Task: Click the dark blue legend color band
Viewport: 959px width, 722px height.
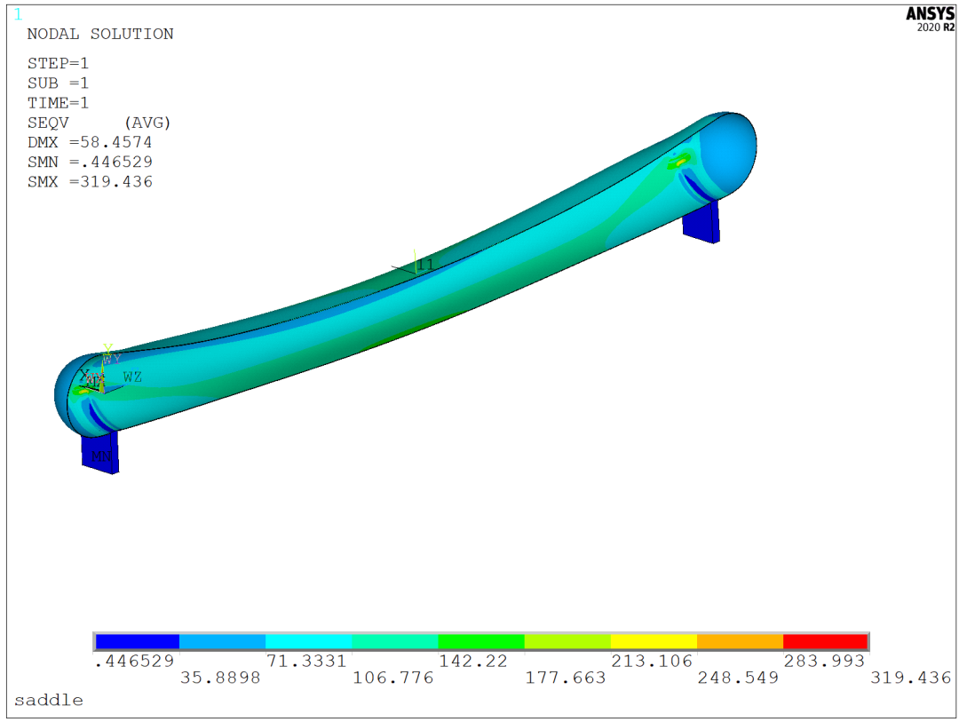Action: (137, 641)
